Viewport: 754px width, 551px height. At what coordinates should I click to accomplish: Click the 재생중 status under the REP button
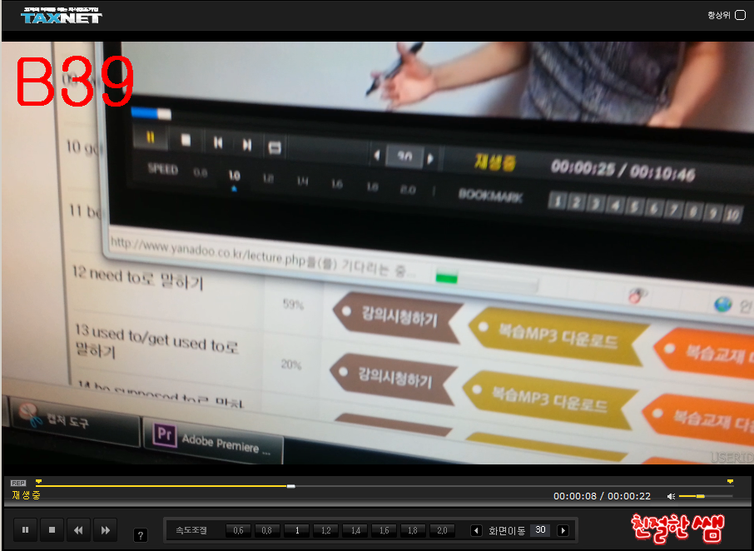[x=26, y=494]
